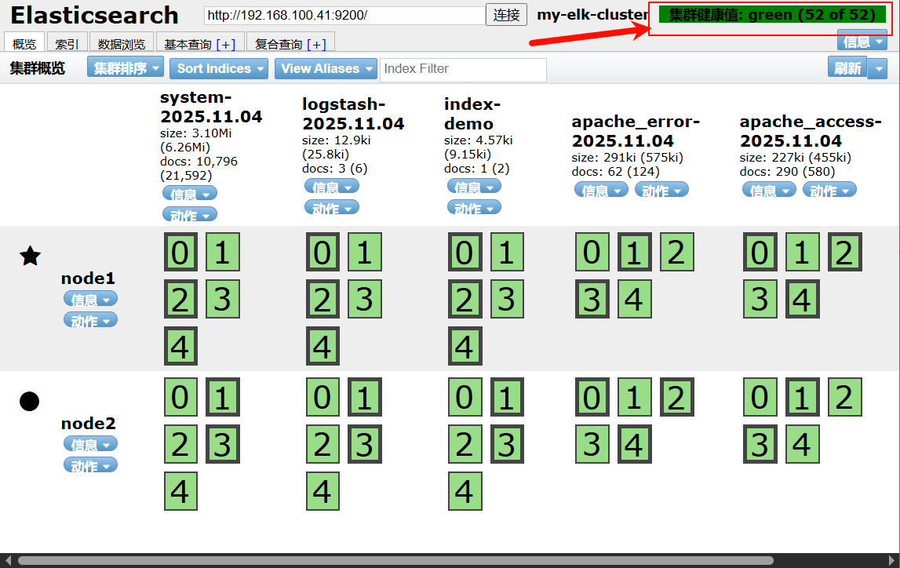Expand 动作 menu for apache_error-2025.11.04
The image size is (900, 568).
[x=661, y=190]
